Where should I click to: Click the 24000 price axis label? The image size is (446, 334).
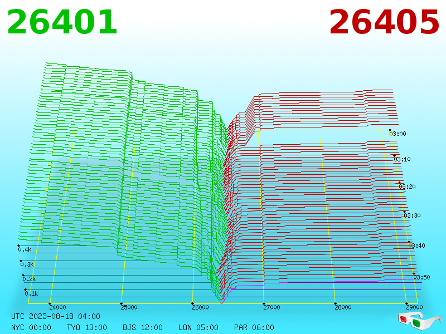[x=58, y=307]
